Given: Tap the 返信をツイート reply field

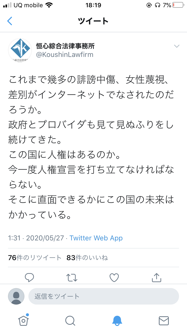Looking at the screenshot, I should (103, 296).
